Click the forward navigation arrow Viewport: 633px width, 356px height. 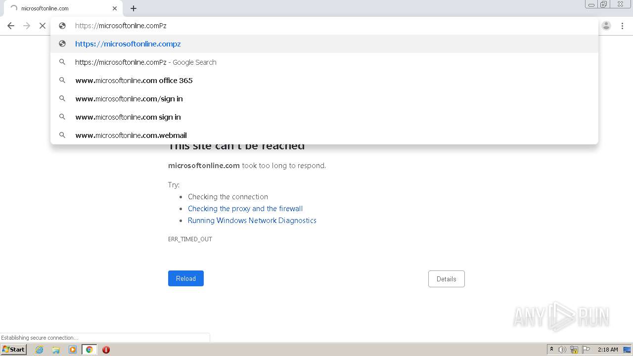[27, 26]
